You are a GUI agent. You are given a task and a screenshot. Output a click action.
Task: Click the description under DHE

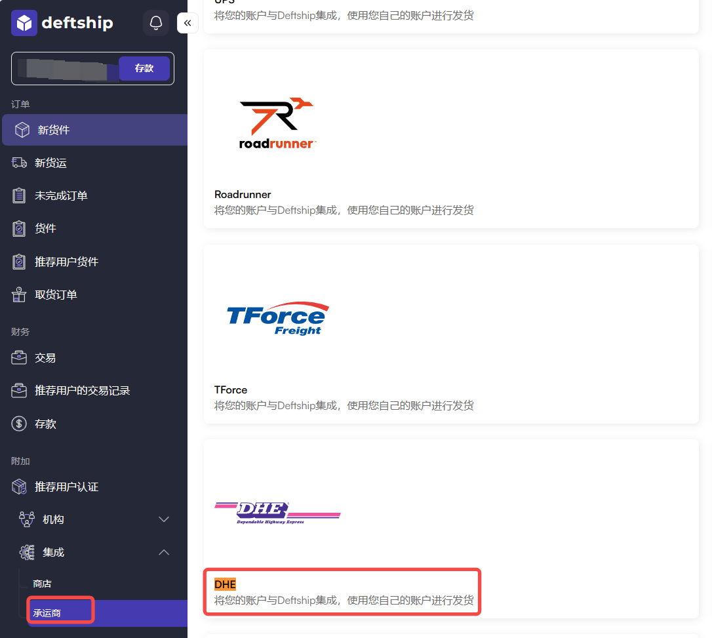pyautogui.click(x=344, y=601)
